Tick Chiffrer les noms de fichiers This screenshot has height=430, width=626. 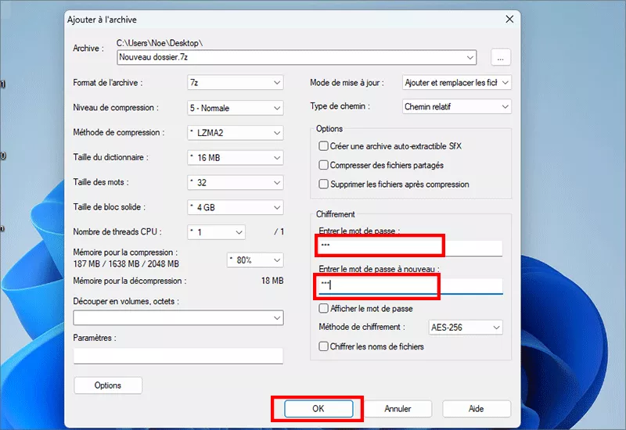point(324,346)
